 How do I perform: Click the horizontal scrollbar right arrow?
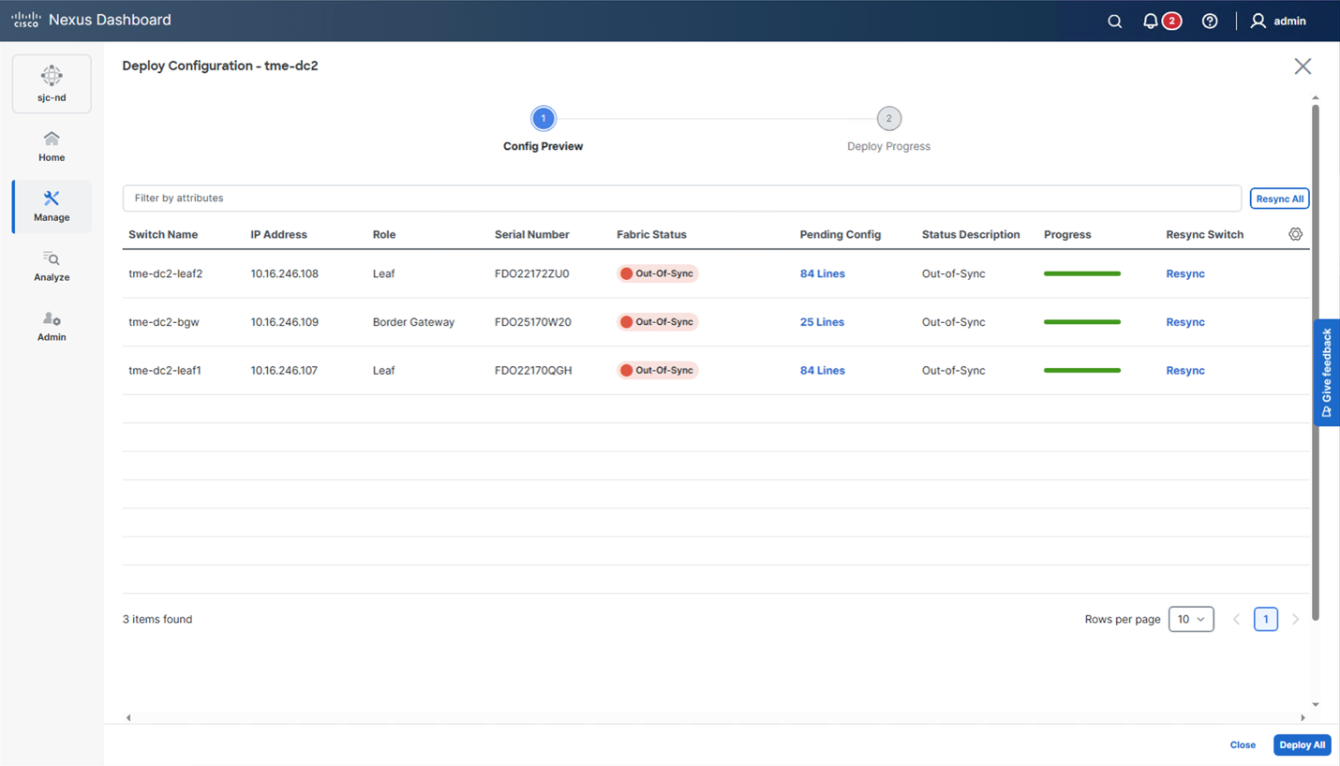(x=1303, y=718)
